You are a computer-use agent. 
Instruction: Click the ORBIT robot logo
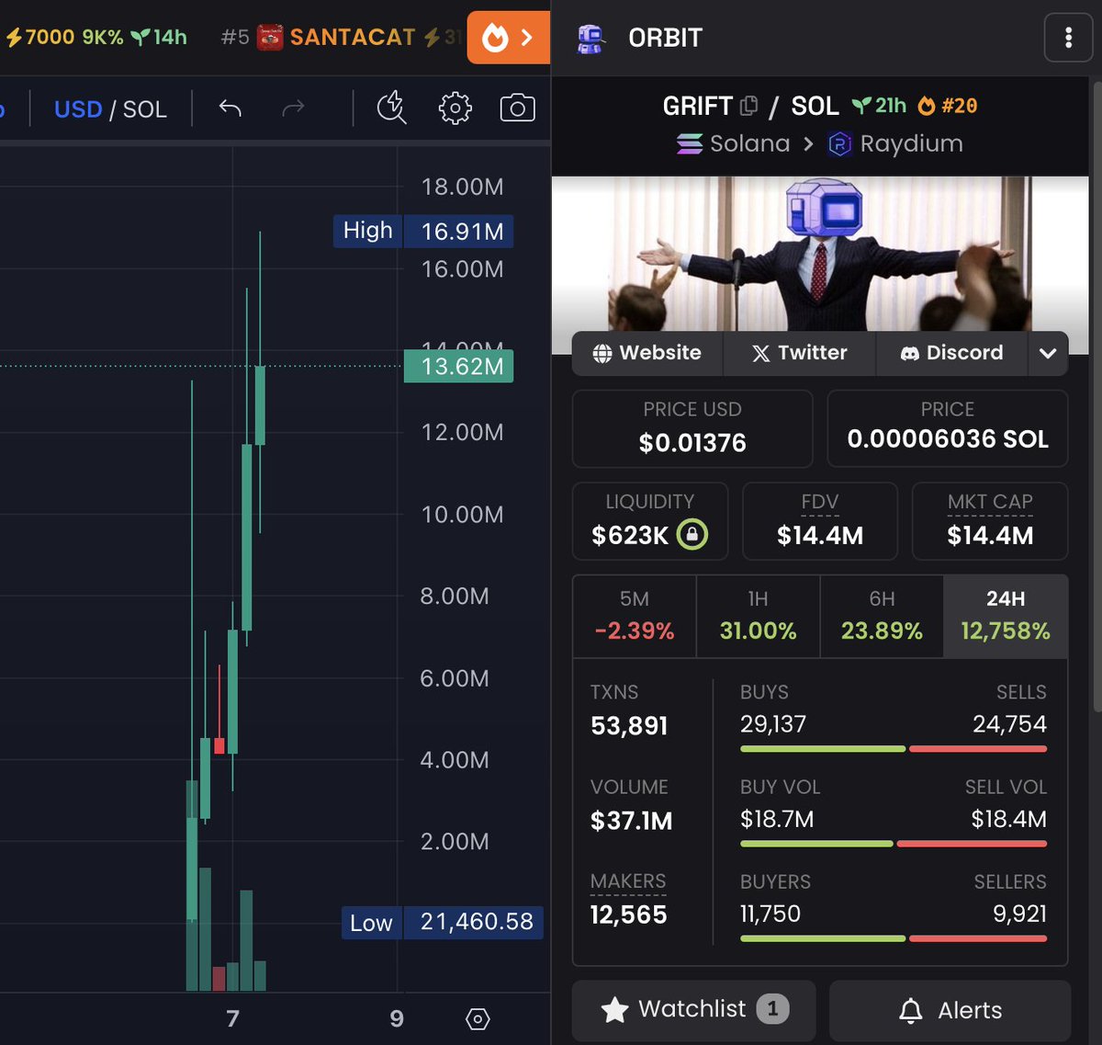coord(590,38)
